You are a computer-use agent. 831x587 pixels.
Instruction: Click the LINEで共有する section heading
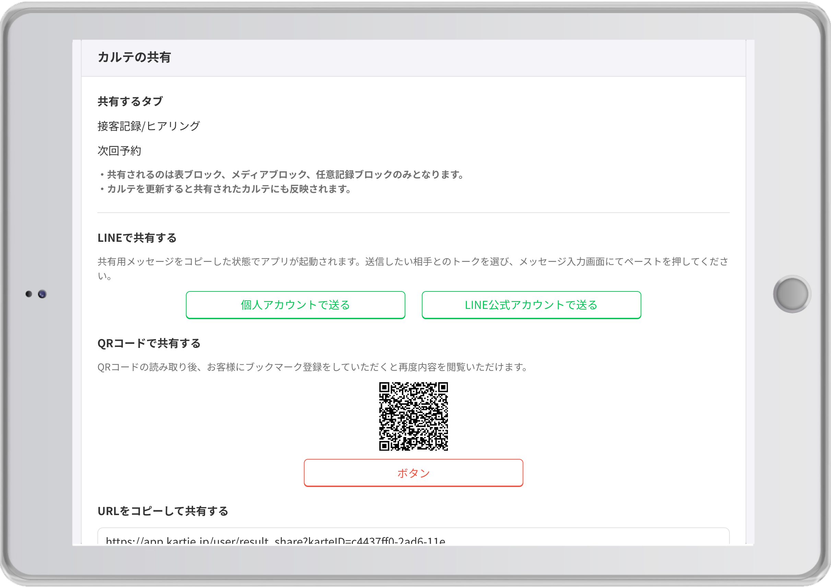137,238
